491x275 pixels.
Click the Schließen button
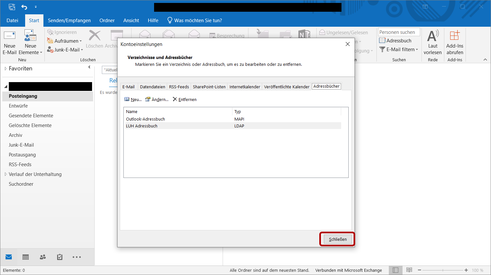tap(338, 239)
